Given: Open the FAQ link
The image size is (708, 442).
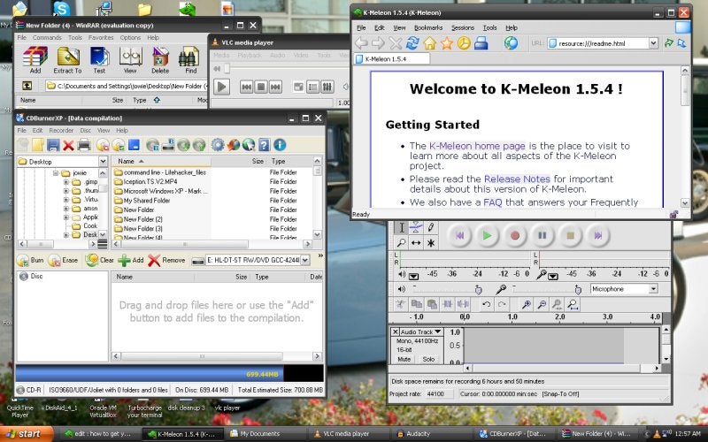Looking at the screenshot, I should click(493, 202).
